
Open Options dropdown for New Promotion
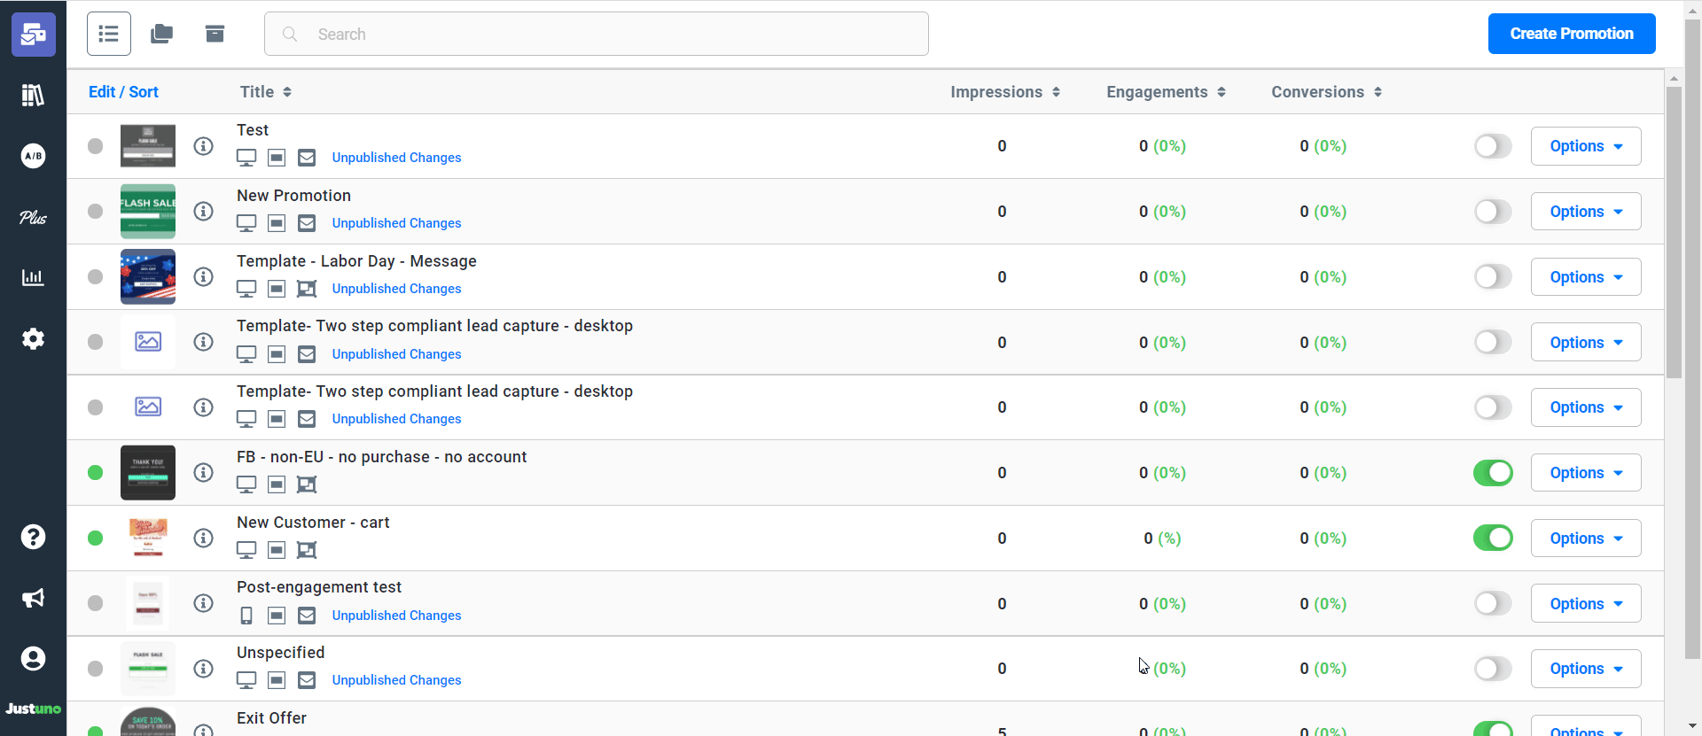pyautogui.click(x=1585, y=212)
